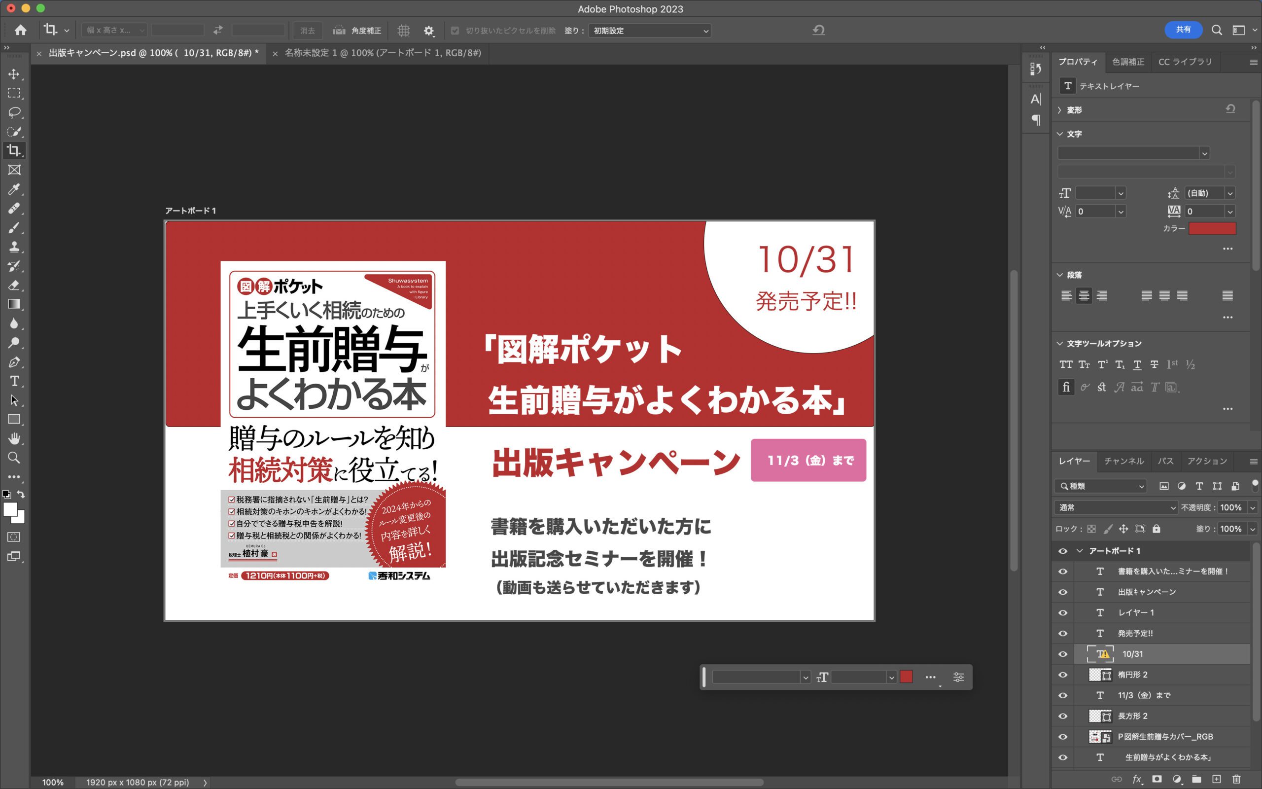The image size is (1262, 789).
Task: Select the Pen tool
Action: 14,362
